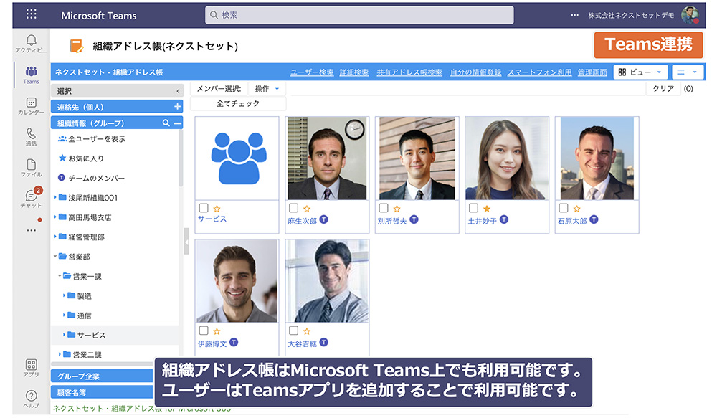Open the 連絡先（個人） section header
The height and width of the screenshot is (418, 717).
click(117, 107)
